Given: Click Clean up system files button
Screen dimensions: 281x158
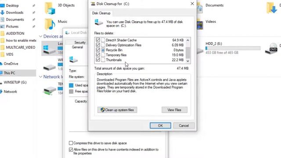Looking at the screenshot, I should (117, 110).
